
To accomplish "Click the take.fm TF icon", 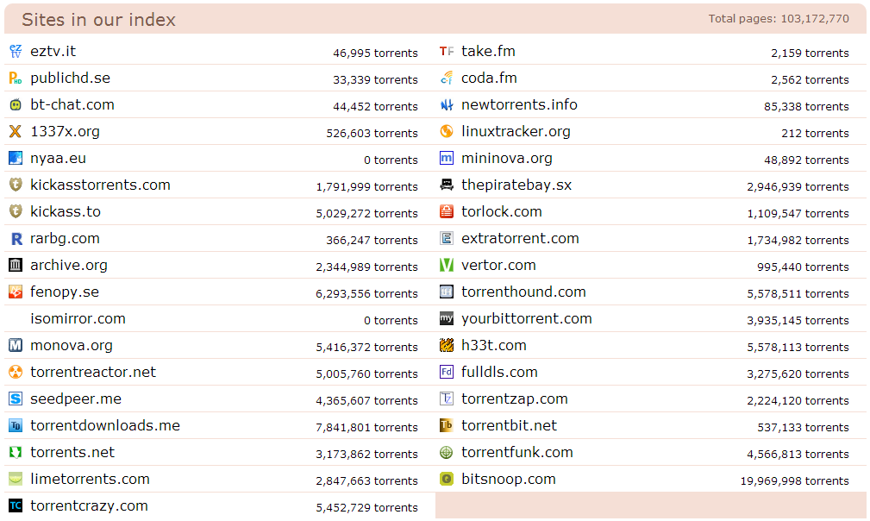I will coord(447,51).
